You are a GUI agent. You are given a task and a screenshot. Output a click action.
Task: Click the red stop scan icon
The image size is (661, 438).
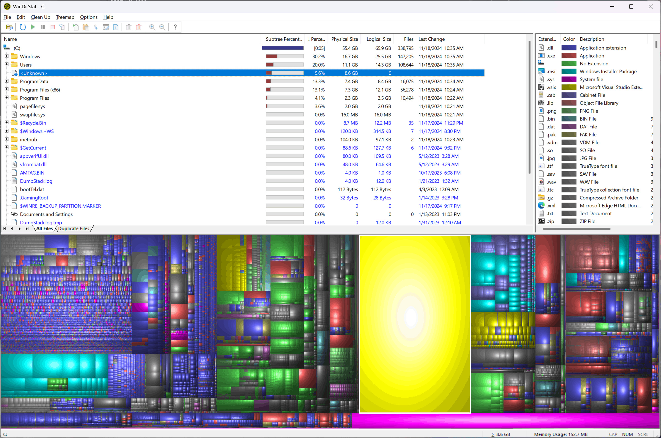point(53,27)
